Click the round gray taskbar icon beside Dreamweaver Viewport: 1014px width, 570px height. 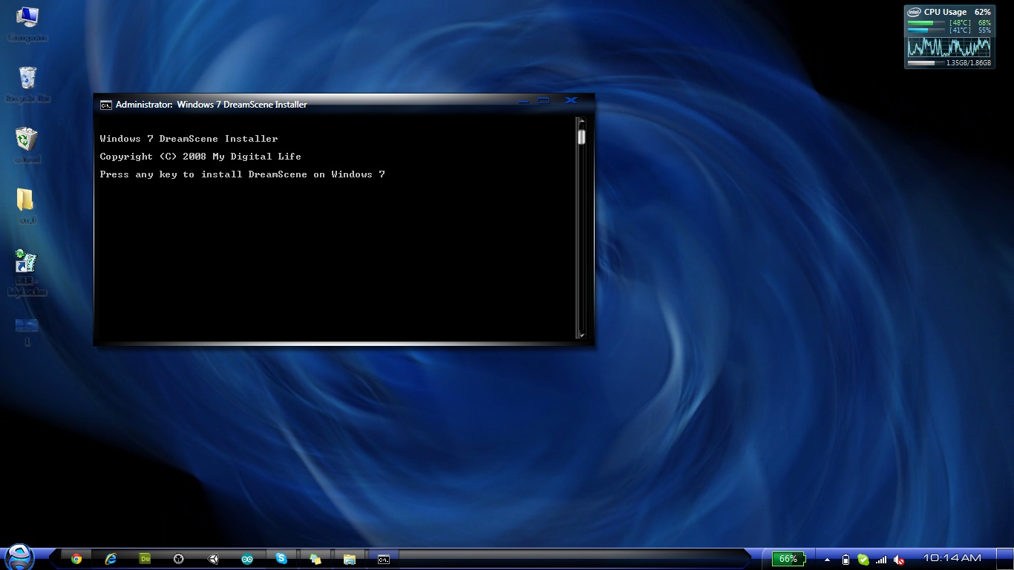pyautogui.click(x=179, y=559)
